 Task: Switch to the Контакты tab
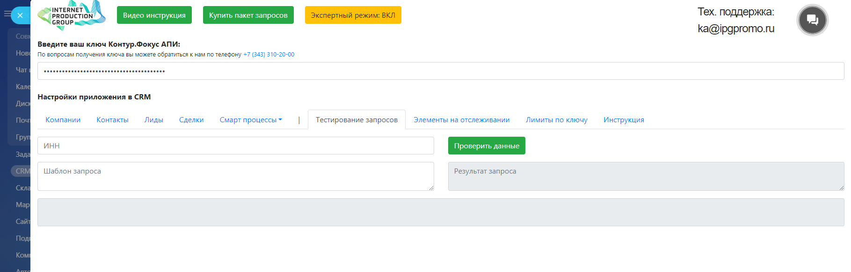tap(112, 120)
